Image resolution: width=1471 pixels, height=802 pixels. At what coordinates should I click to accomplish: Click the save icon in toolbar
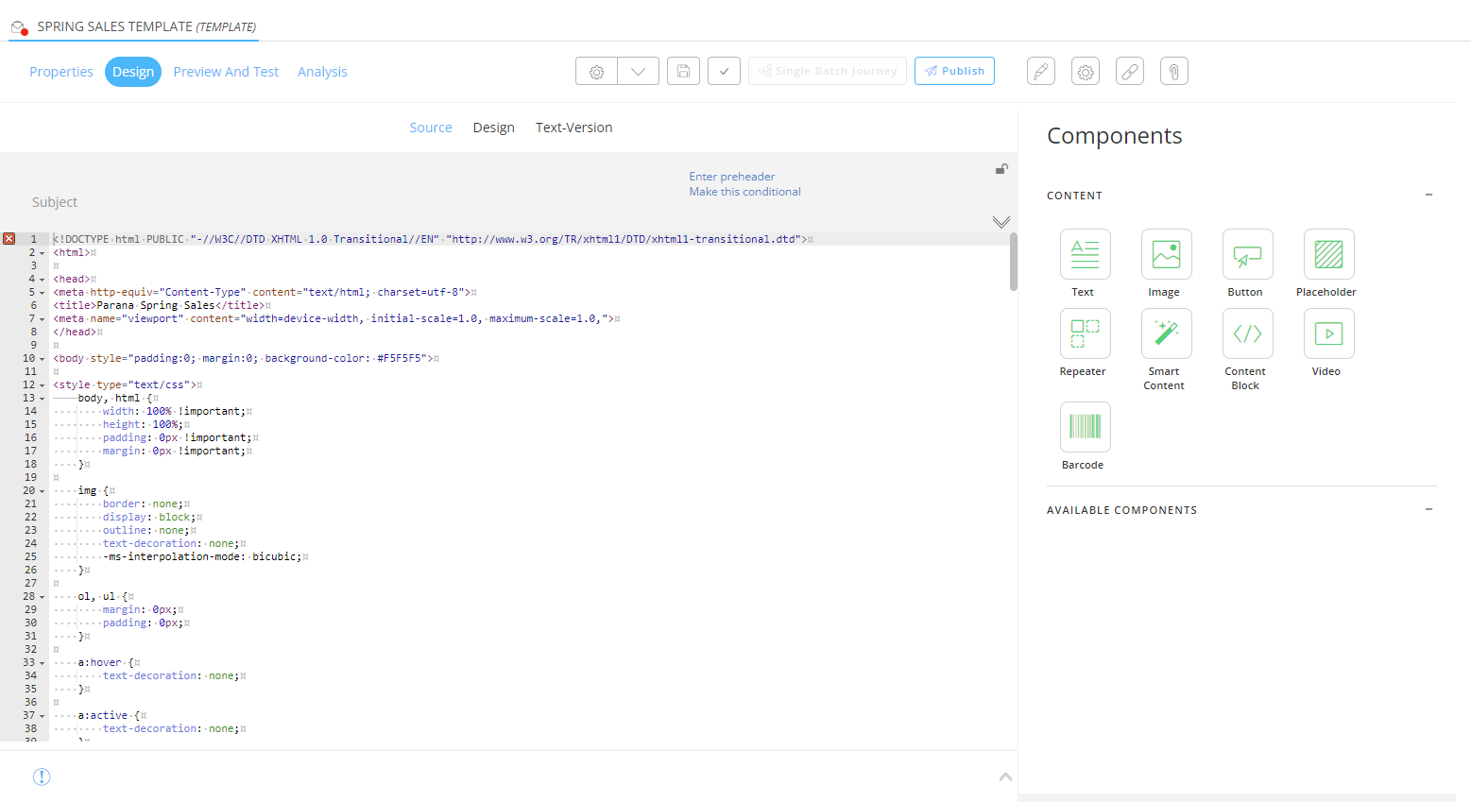[683, 72]
